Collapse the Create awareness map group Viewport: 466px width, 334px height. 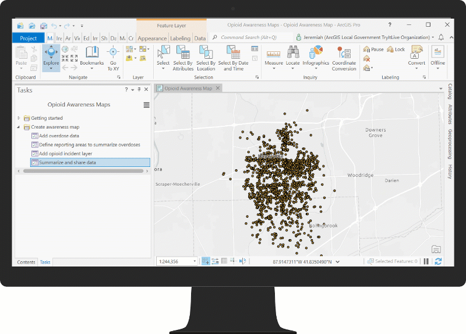(x=19, y=127)
